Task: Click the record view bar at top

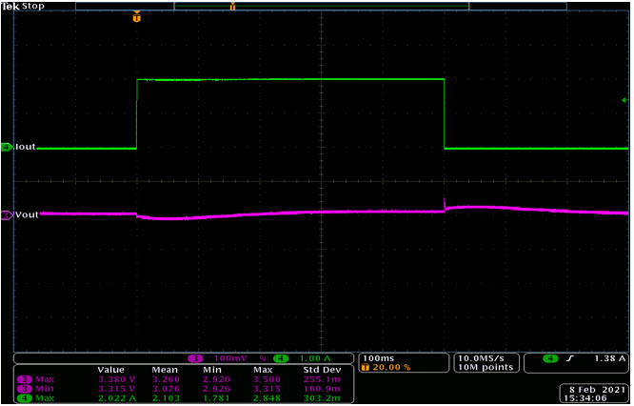Action: 321,6
